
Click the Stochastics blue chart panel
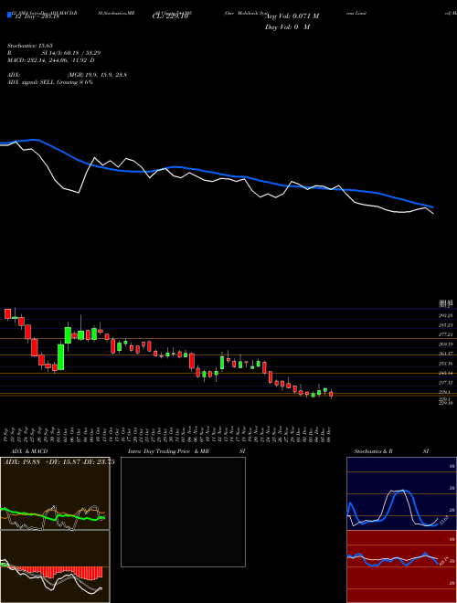coord(401,493)
